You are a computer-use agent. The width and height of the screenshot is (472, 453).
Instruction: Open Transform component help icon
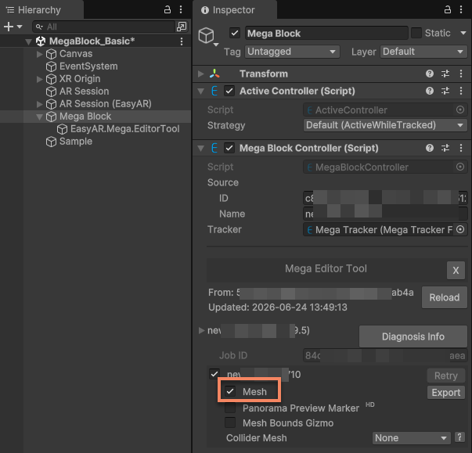click(430, 74)
